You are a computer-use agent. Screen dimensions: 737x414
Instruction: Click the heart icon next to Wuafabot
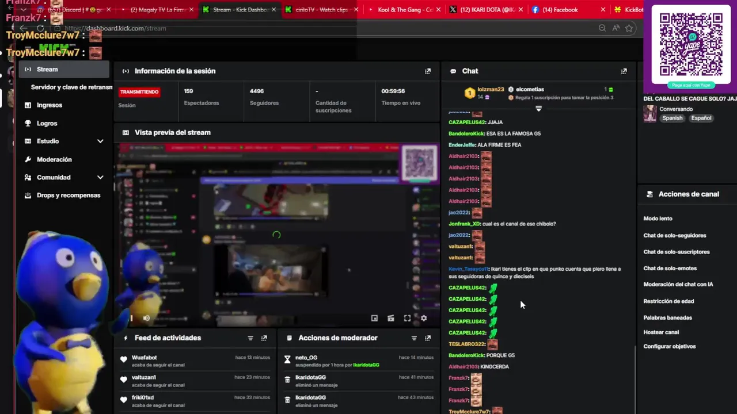(124, 360)
